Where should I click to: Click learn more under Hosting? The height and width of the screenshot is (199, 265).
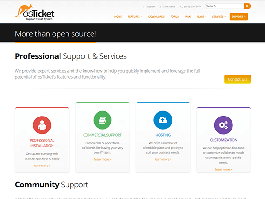point(163,159)
